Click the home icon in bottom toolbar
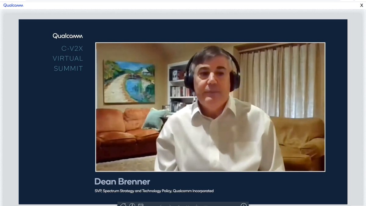Viewport: 366px width, 206px height. pos(123,205)
